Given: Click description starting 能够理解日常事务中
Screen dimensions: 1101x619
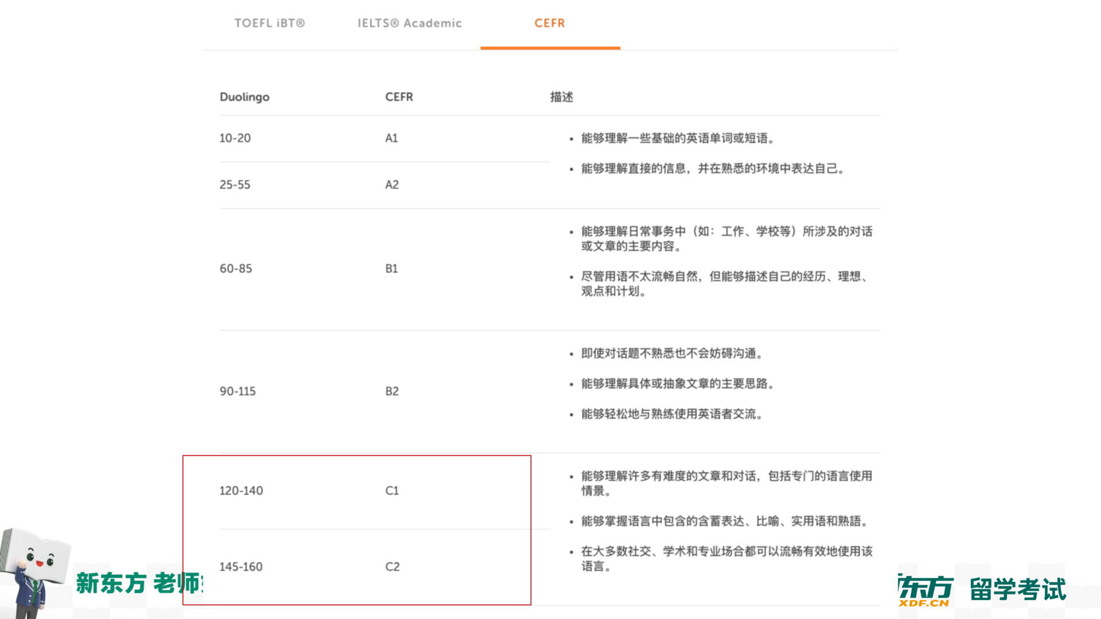Looking at the screenshot, I should [x=727, y=238].
